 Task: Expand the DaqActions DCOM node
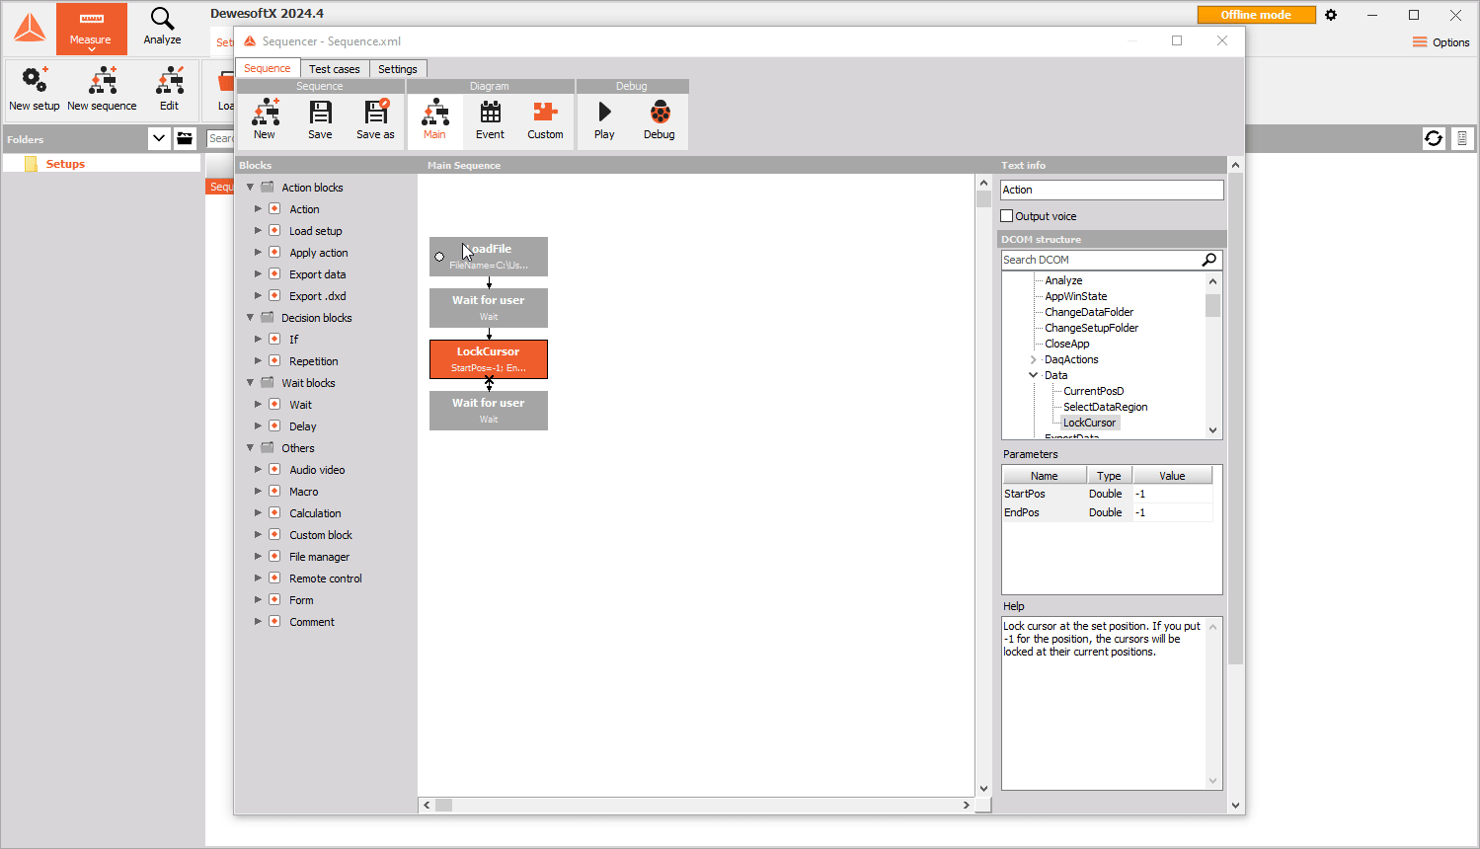coord(1034,359)
